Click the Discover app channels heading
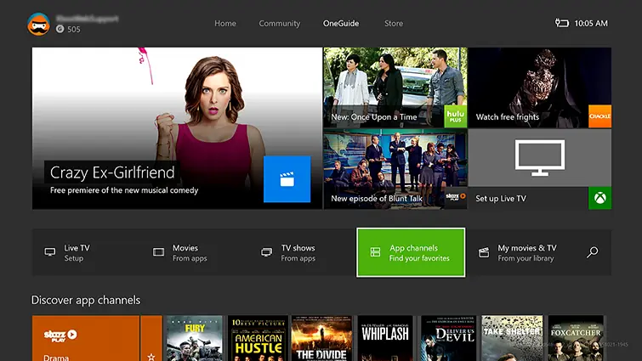This screenshot has height=361, width=642. click(x=86, y=300)
